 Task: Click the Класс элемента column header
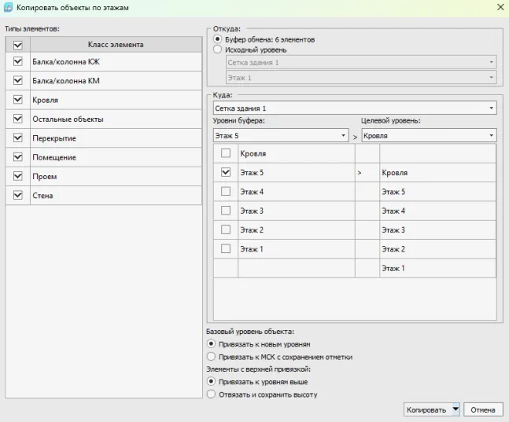[115, 45]
